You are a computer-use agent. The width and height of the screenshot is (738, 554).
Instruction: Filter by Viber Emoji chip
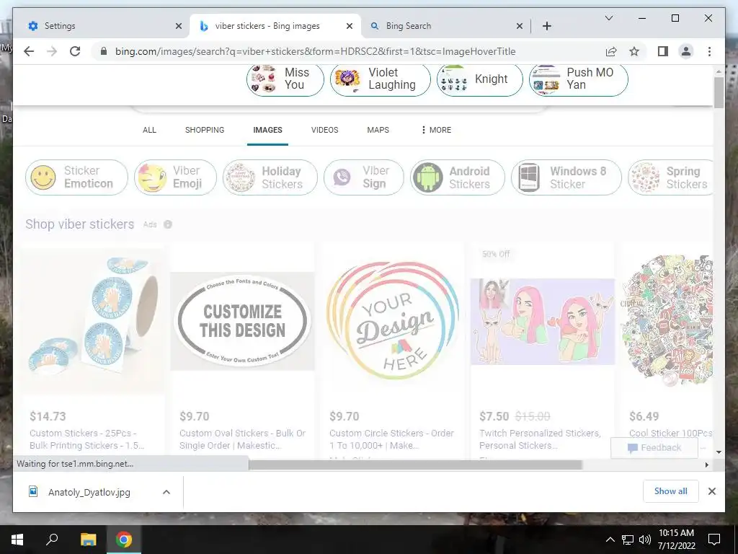176,177
